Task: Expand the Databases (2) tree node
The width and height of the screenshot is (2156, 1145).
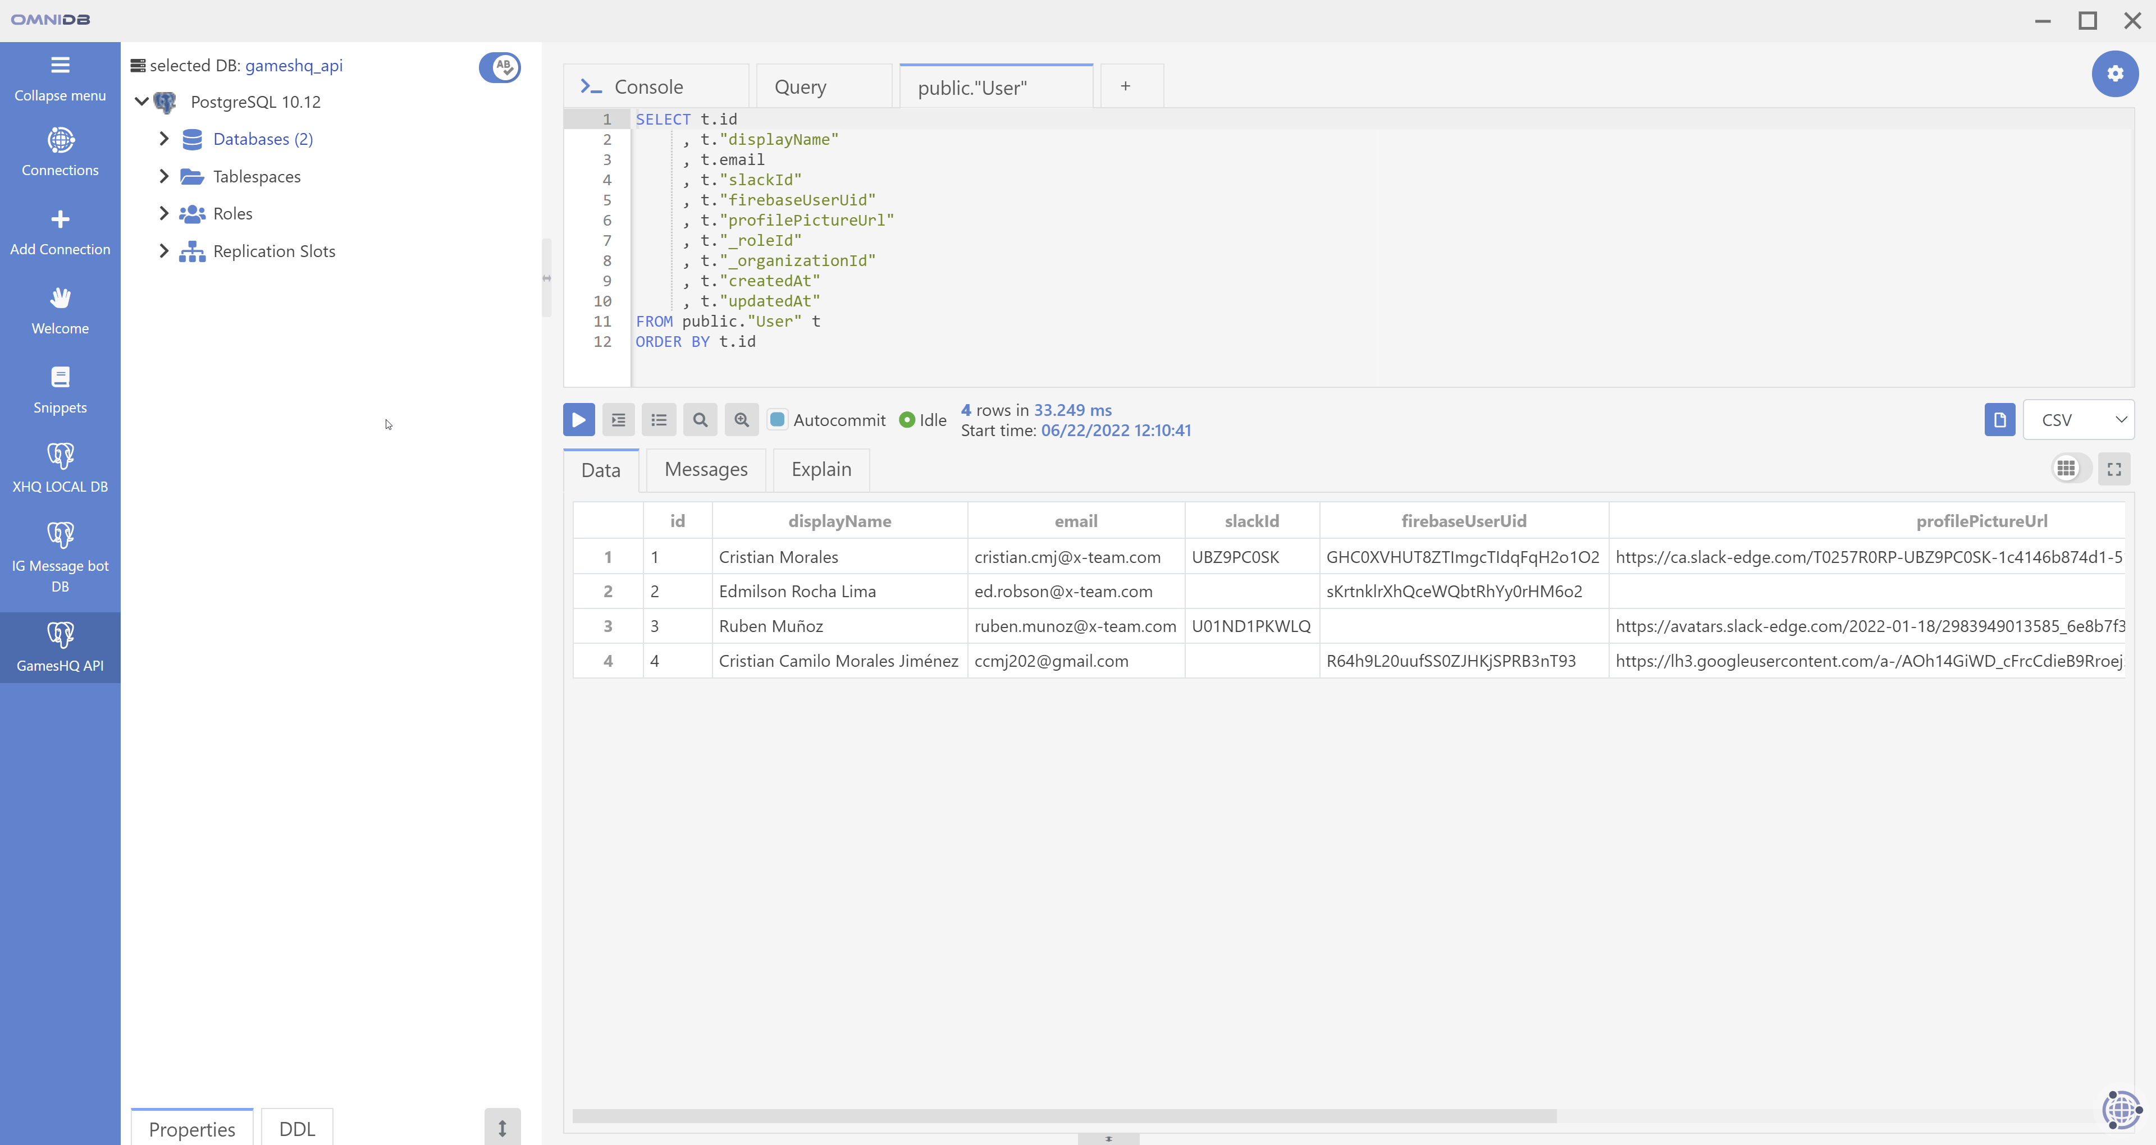Action: point(164,139)
